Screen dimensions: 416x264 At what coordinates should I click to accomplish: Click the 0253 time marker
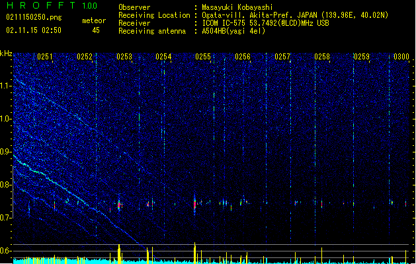(124, 57)
